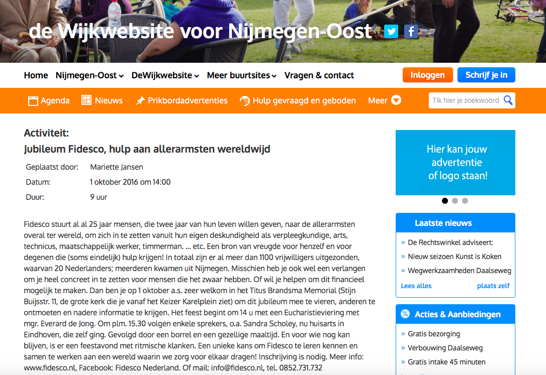Click into the Tik hier je zoekwoord field
The width and height of the screenshot is (546, 375).
(466, 100)
